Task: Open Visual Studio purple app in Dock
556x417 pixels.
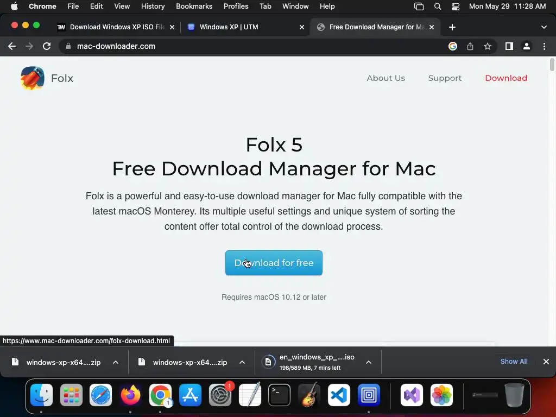Action: click(x=412, y=395)
